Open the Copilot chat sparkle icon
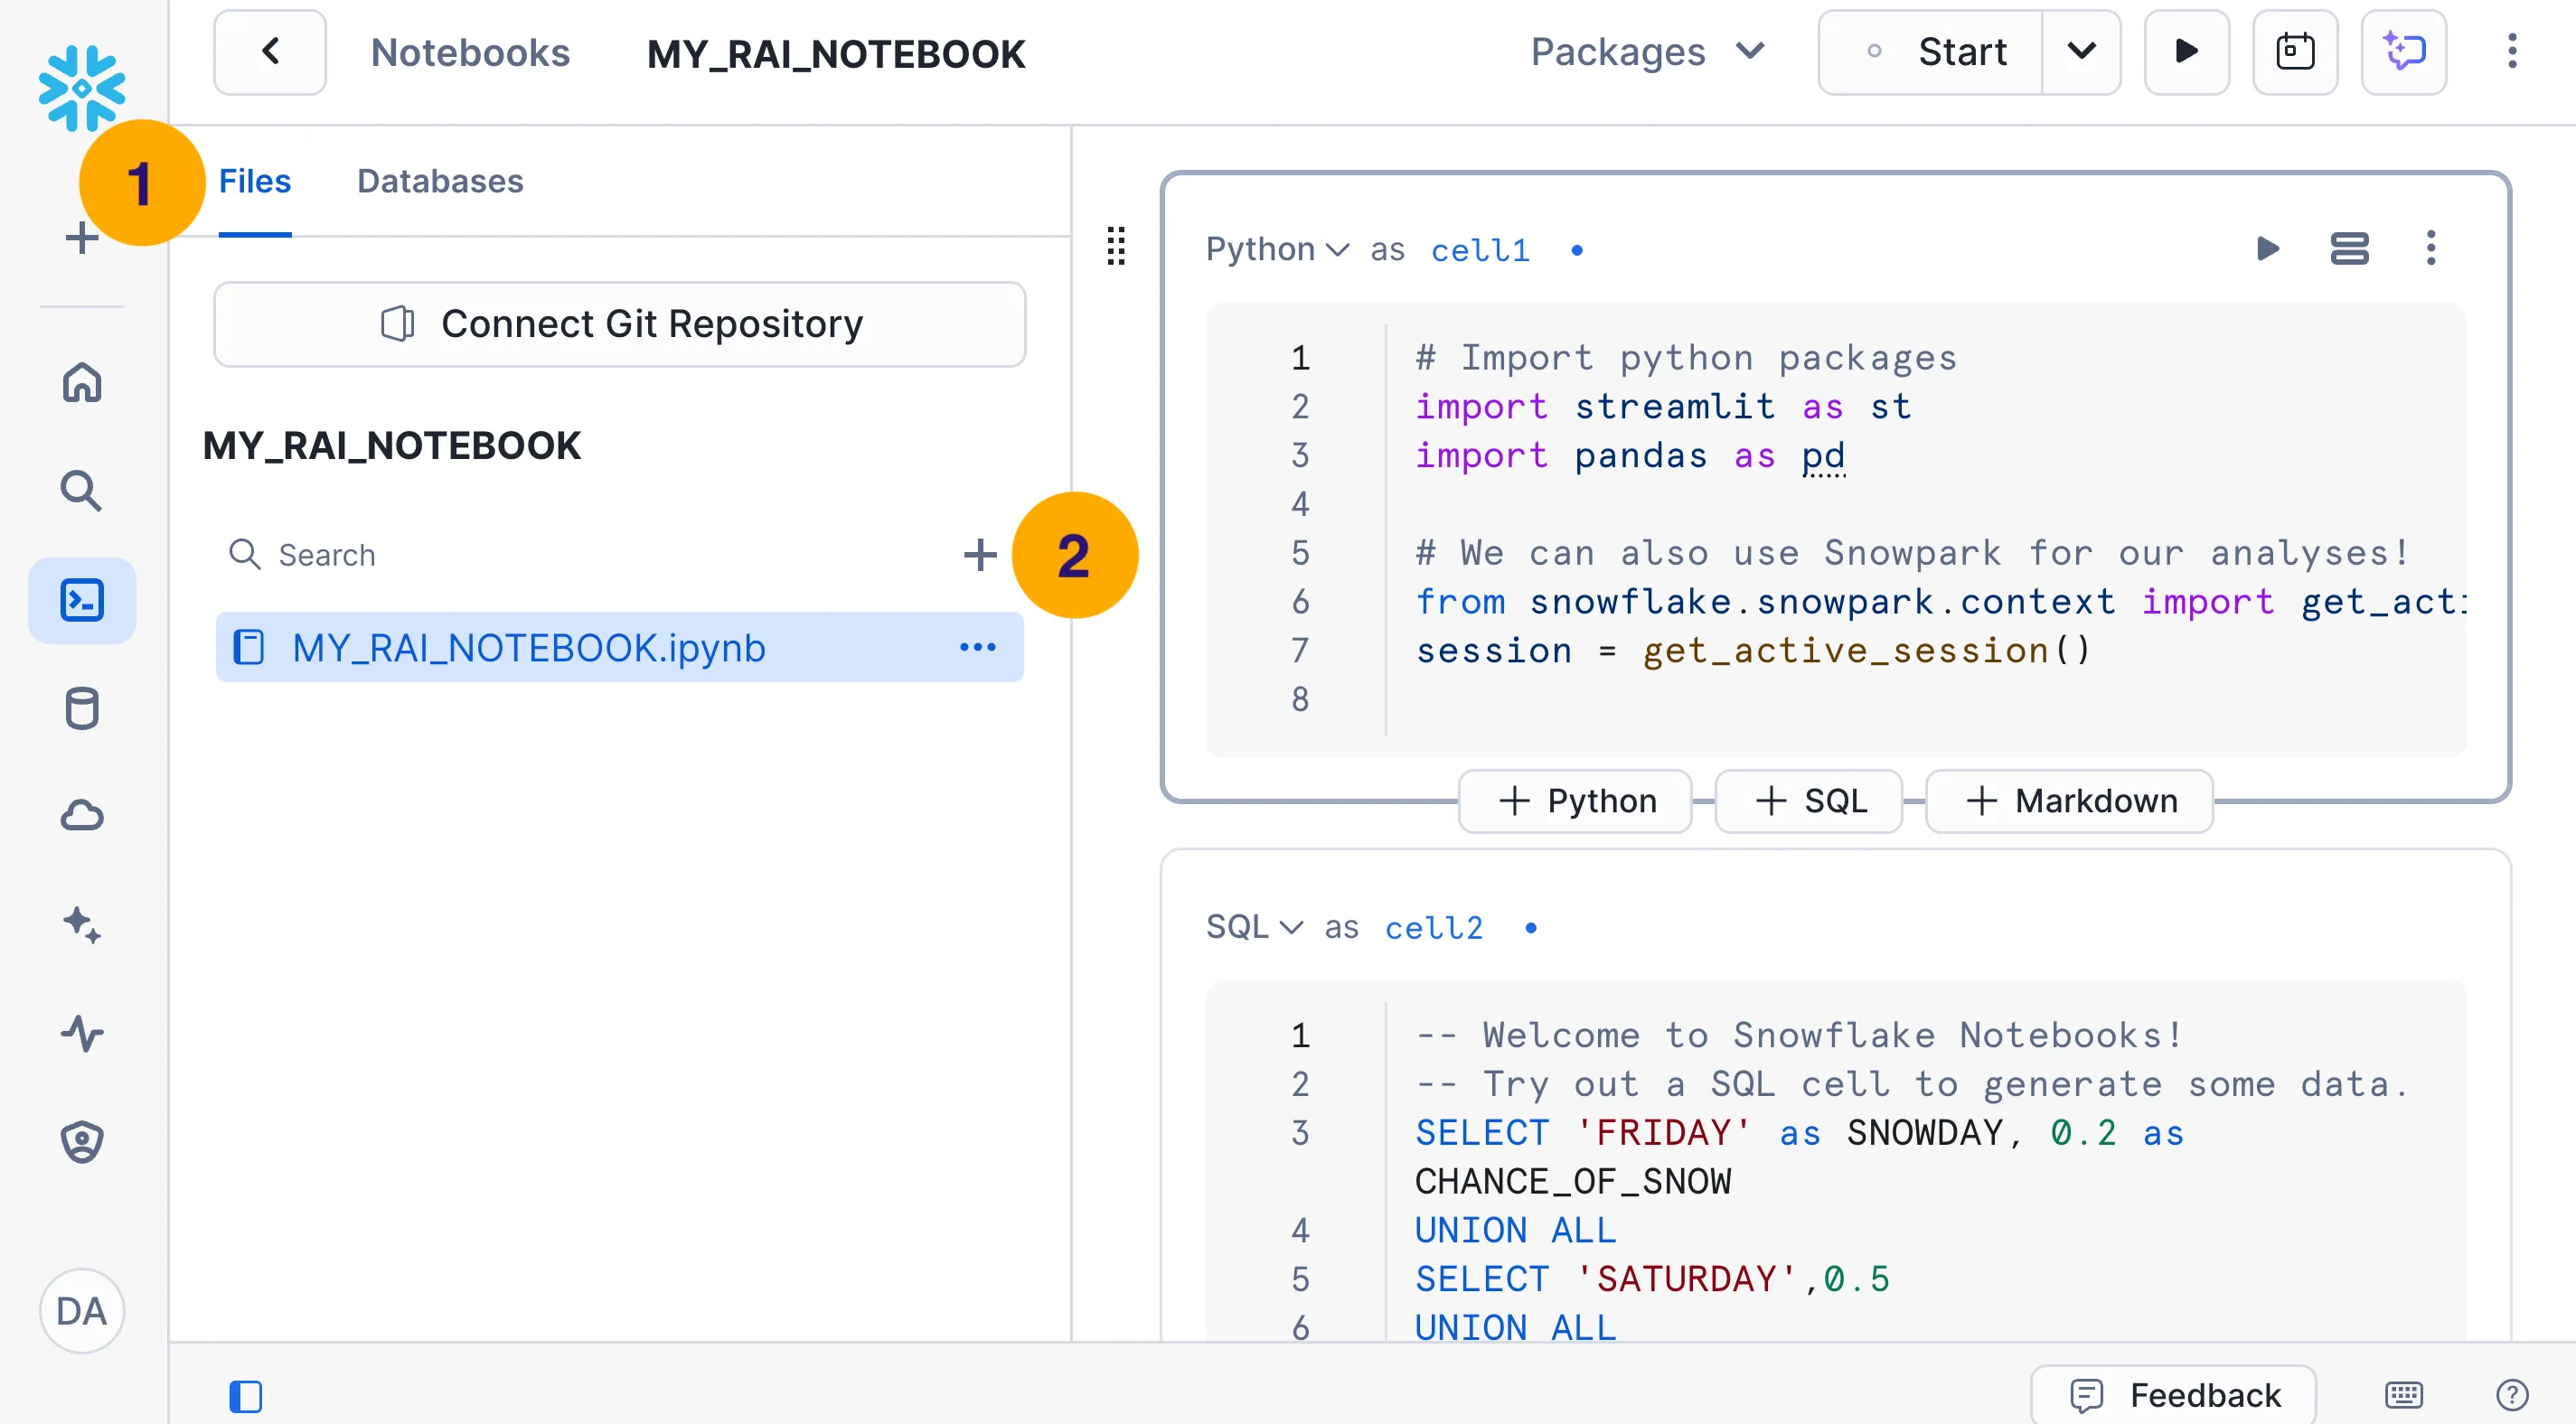The image size is (2576, 1424). click(x=2403, y=52)
